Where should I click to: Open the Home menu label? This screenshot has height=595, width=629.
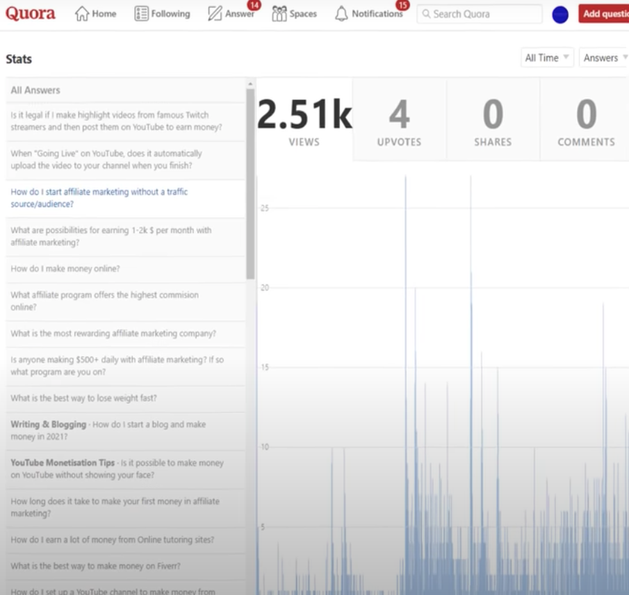tap(104, 14)
